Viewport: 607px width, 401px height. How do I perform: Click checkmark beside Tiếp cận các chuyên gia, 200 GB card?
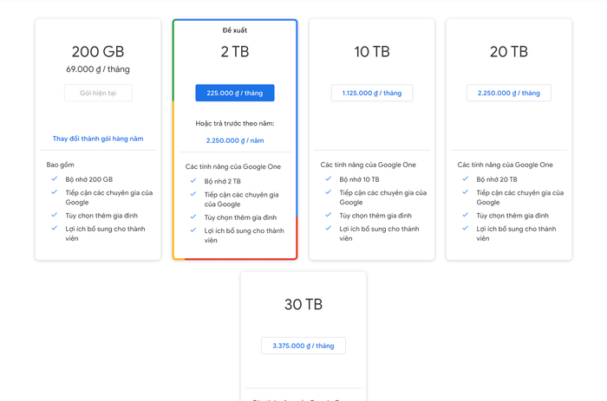point(54,191)
